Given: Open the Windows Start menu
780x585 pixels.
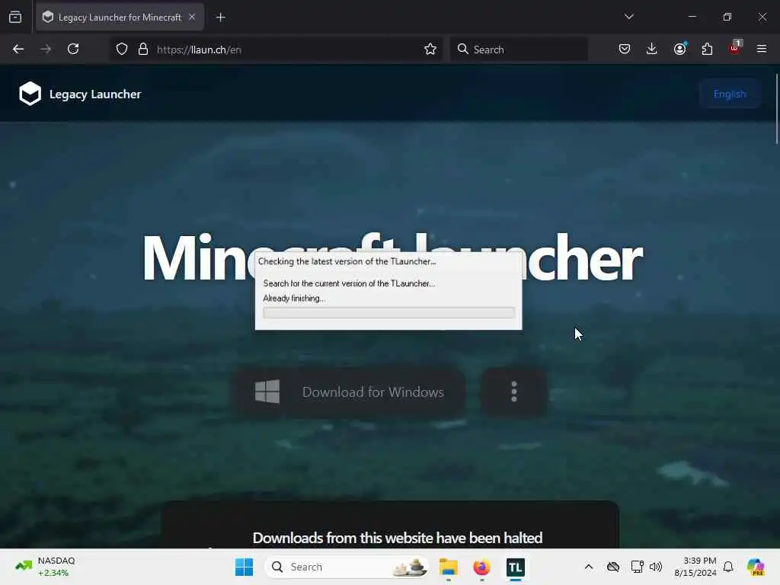Looking at the screenshot, I should [x=244, y=567].
